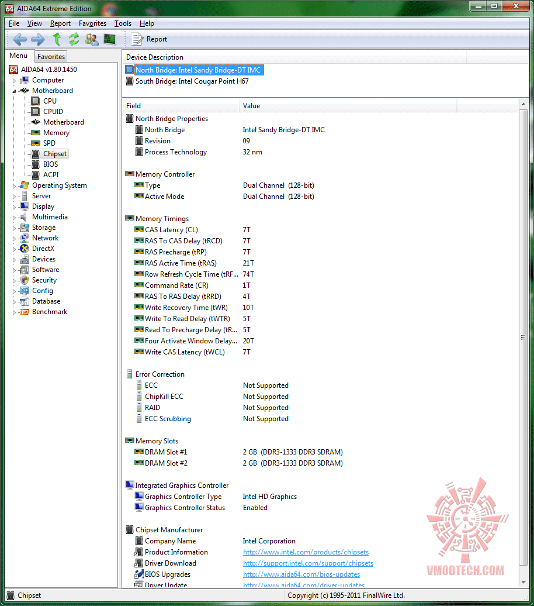Image resolution: width=534 pixels, height=606 pixels.
Task: Click the Device Description column header
Action: pyautogui.click(x=294, y=57)
